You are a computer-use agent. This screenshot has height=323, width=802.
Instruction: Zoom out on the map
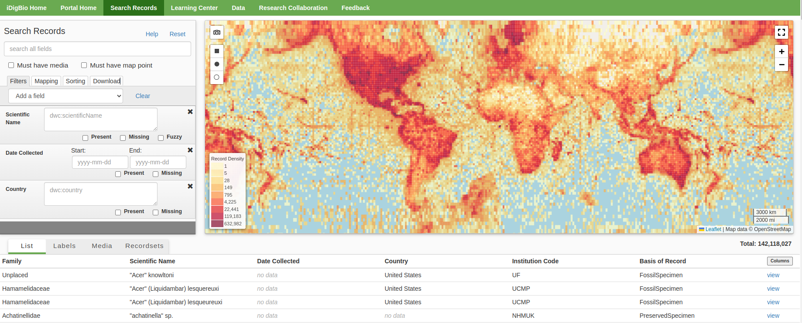pyautogui.click(x=781, y=65)
